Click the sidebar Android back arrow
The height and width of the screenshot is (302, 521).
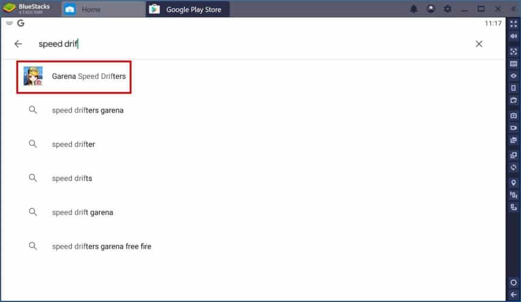514,295
